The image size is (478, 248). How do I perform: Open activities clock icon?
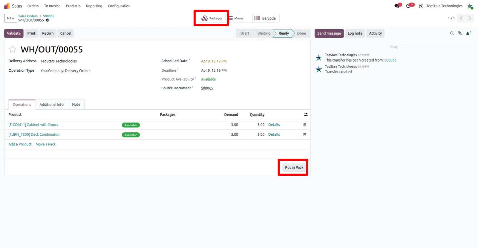pos(409,6)
